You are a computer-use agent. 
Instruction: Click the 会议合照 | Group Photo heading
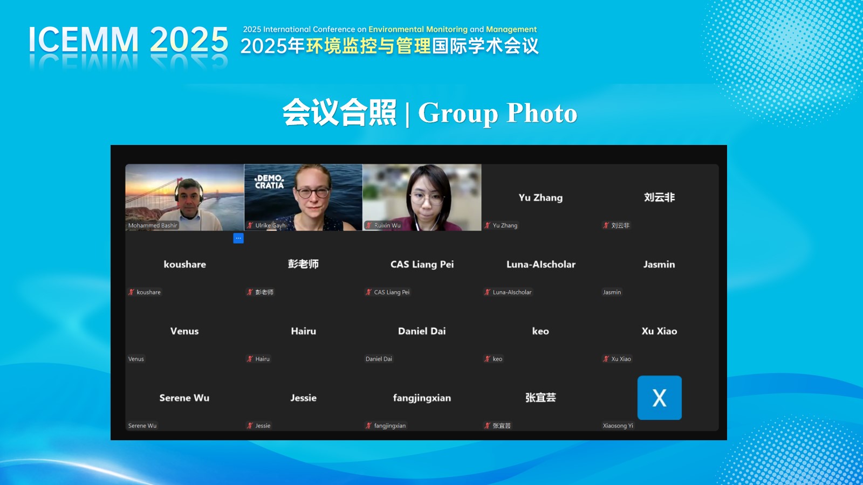[430, 113]
